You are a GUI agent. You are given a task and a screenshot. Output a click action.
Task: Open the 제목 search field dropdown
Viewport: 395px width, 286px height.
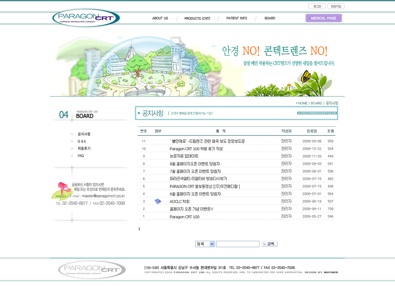(x=205, y=244)
